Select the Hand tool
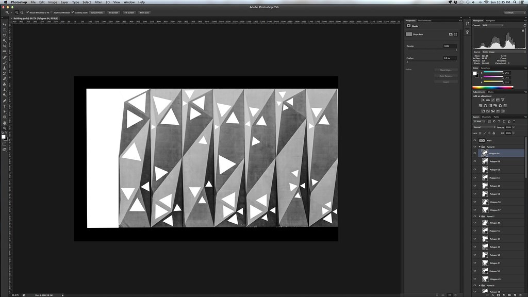This screenshot has width=528, height=297. coord(5,123)
